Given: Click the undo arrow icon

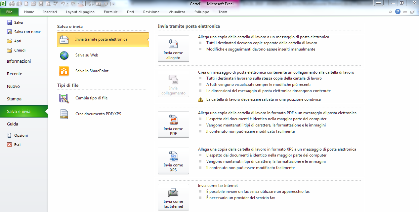Looking at the screenshot, I should (63, 4).
